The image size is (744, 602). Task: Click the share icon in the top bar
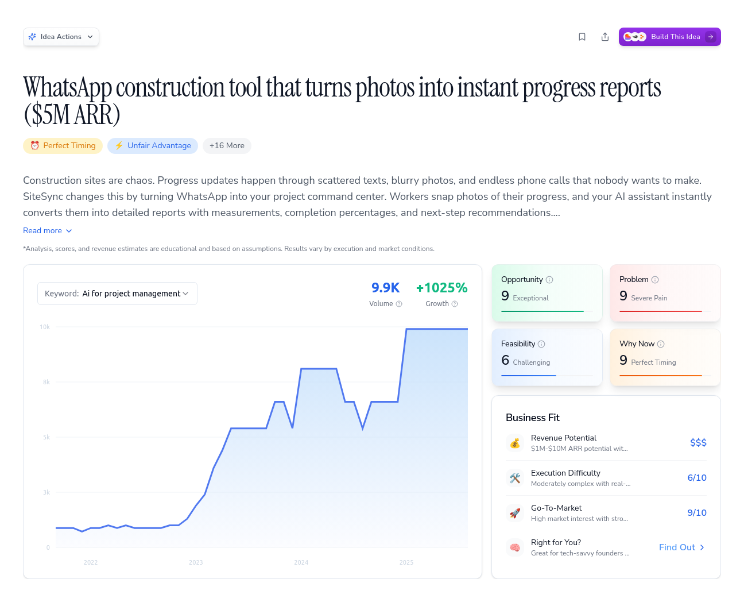point(605,36)
